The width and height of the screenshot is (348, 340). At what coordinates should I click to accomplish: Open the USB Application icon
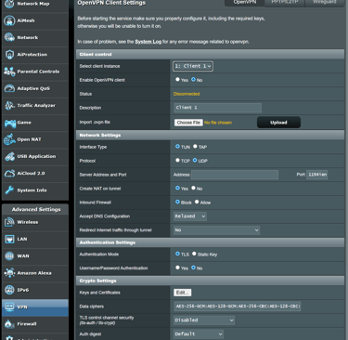click(9, 156)
